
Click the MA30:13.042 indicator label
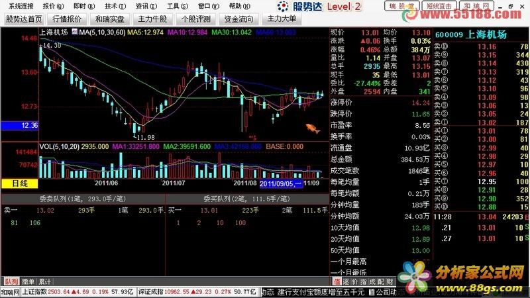(x=231, y=32)
